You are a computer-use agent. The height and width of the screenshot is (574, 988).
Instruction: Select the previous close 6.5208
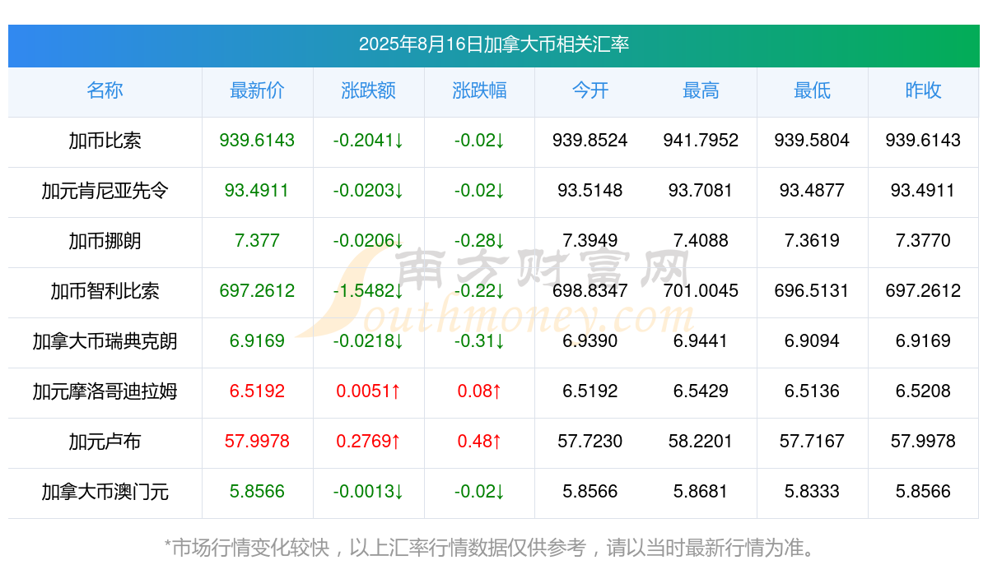click(923, 391)
